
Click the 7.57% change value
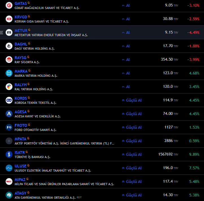point(194,168)
